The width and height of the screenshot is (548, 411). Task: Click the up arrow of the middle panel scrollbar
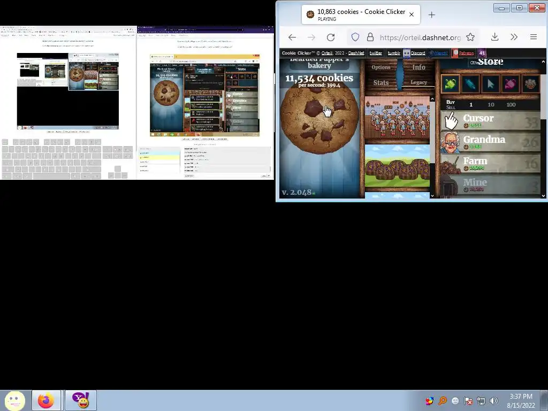[432, 99]
